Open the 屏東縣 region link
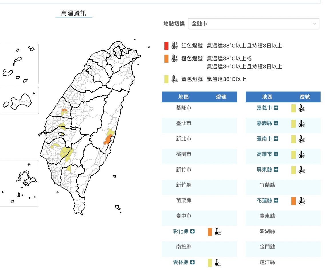The width and height of the screenshot is (326, 274). click(264, 170)
